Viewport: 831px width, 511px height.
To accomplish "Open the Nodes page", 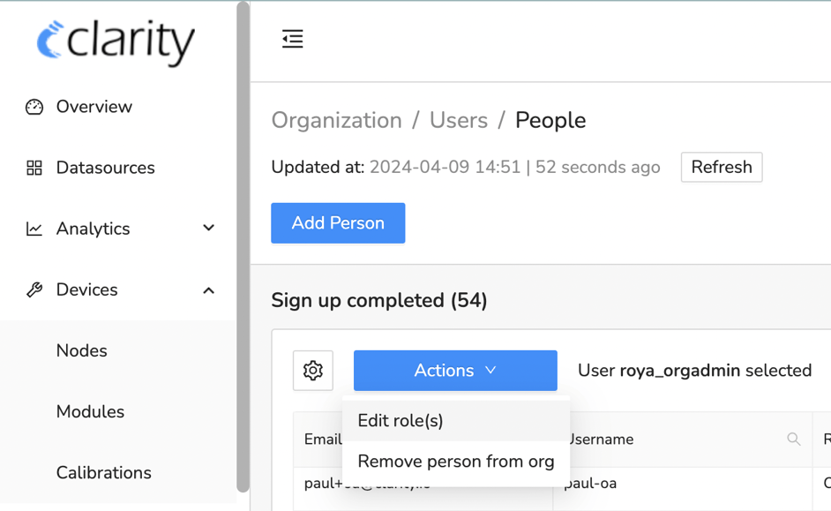I will click(81, 350).
